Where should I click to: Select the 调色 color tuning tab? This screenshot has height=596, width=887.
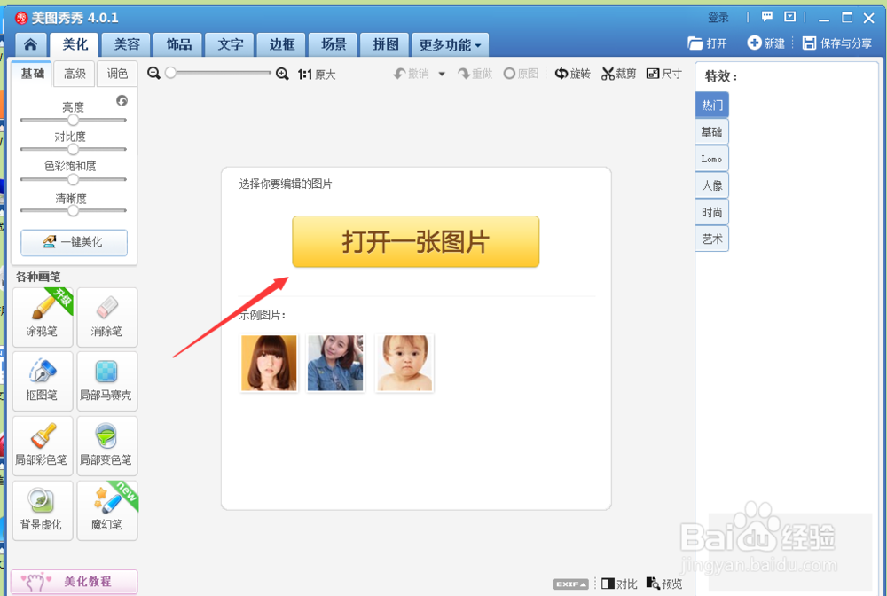tap(117, 74)
